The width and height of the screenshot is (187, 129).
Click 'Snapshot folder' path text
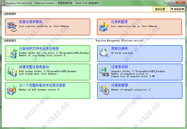coord(138,71)
